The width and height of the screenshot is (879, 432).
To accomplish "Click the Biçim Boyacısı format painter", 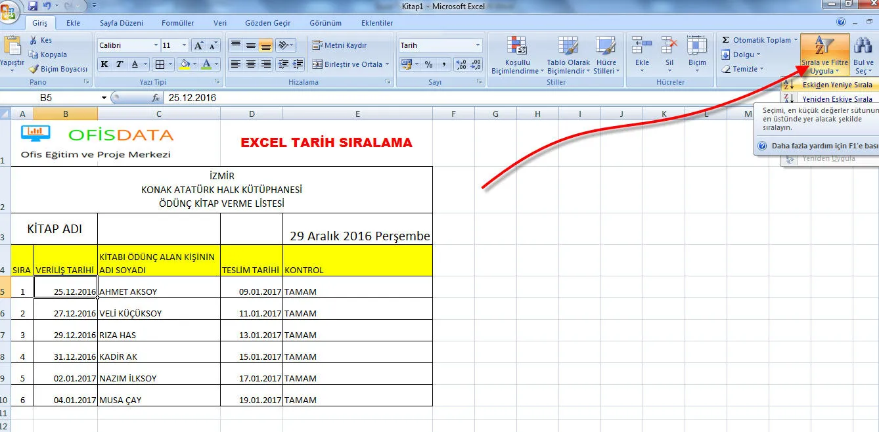I will pyautogui.click(x=58, y=69).
